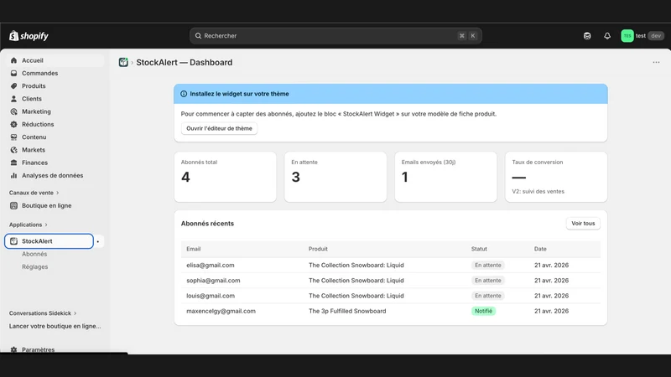This screenshot has height=377, width=671.
Task: Click the Analyses de données chart icon
Action: [13, 175]
